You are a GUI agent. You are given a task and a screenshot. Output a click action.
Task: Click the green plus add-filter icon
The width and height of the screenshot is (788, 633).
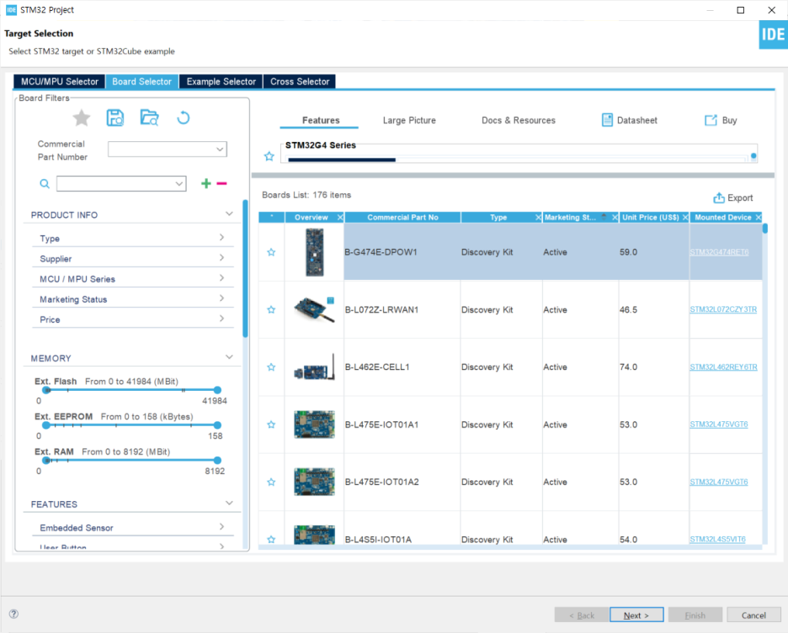coord(206,184)
